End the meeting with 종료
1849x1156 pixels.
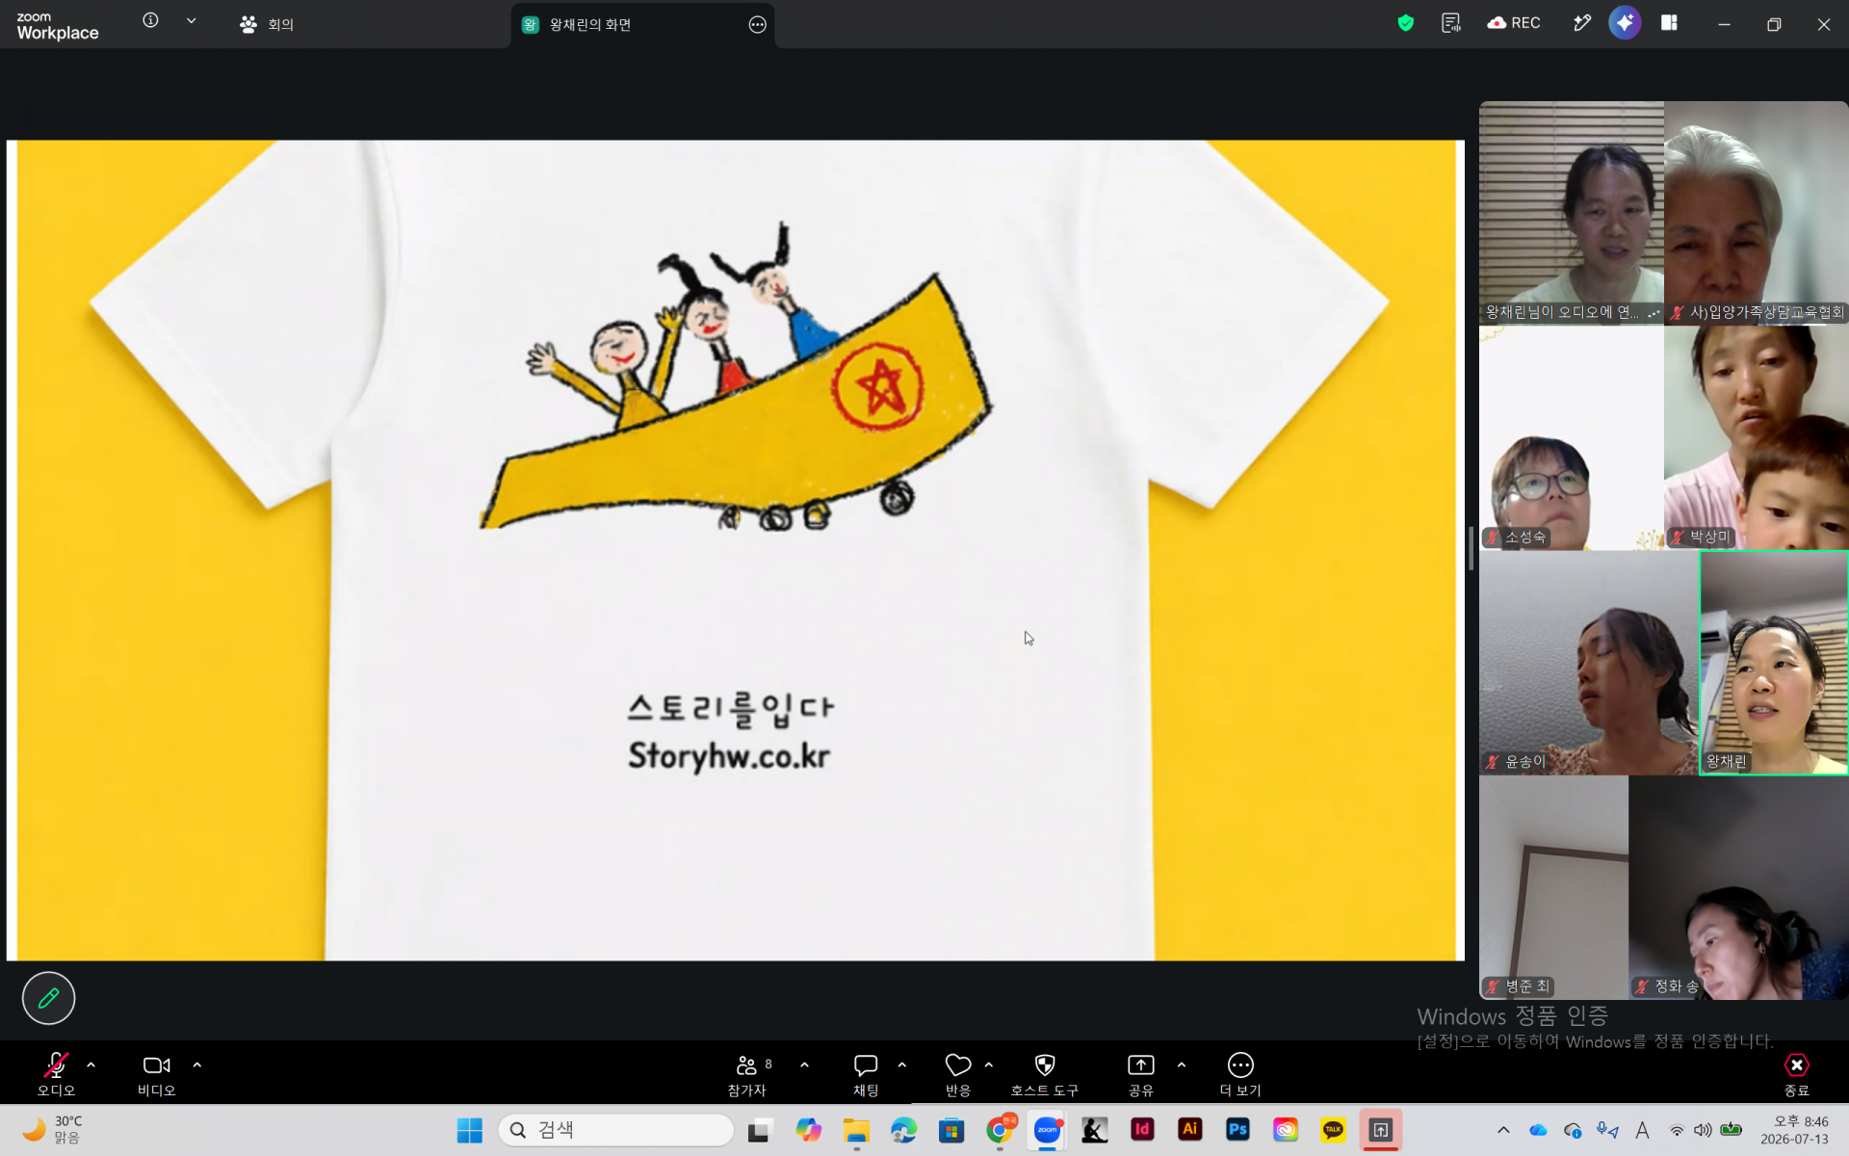(x=1797, y=1073)
